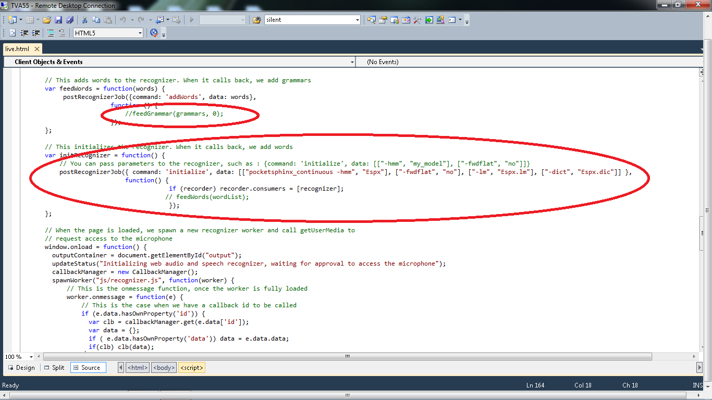This screenshot has width=712, height=400.
Task: Click the Paste clipboard icon
Action: 108,20
